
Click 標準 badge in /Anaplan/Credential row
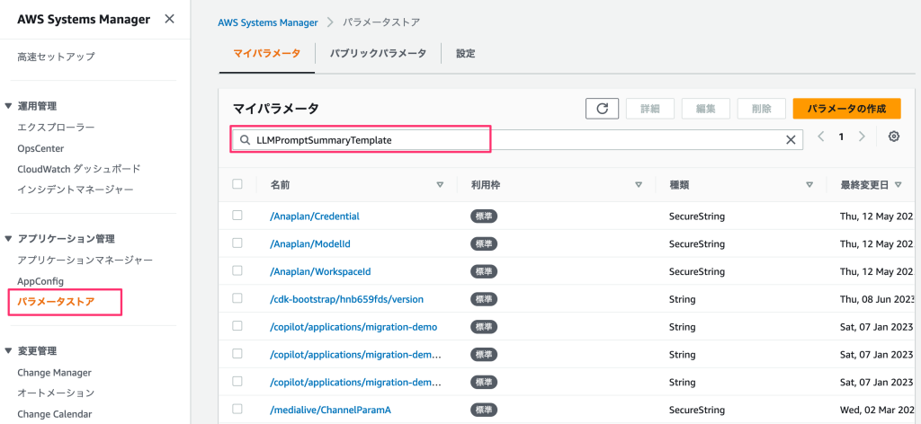(483, 216)
